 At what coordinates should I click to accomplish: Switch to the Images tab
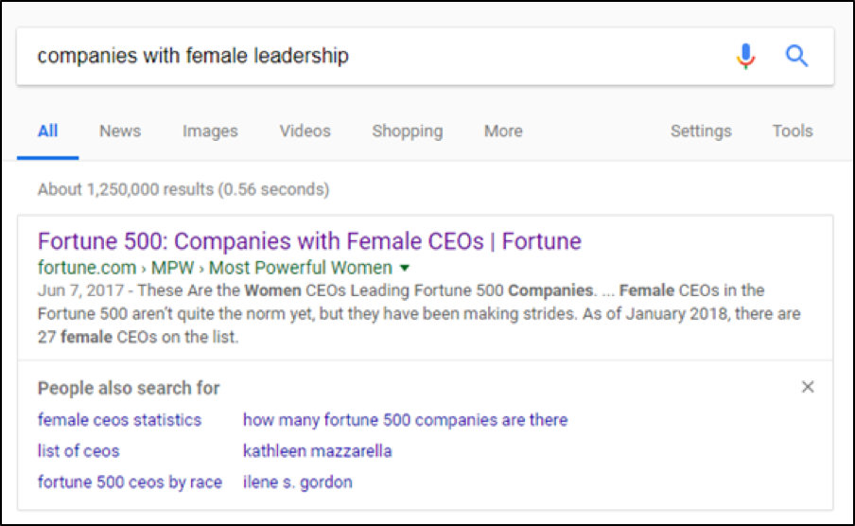click(210, 131)
